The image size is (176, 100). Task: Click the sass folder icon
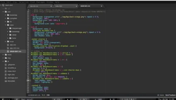(x=8, y=25)
